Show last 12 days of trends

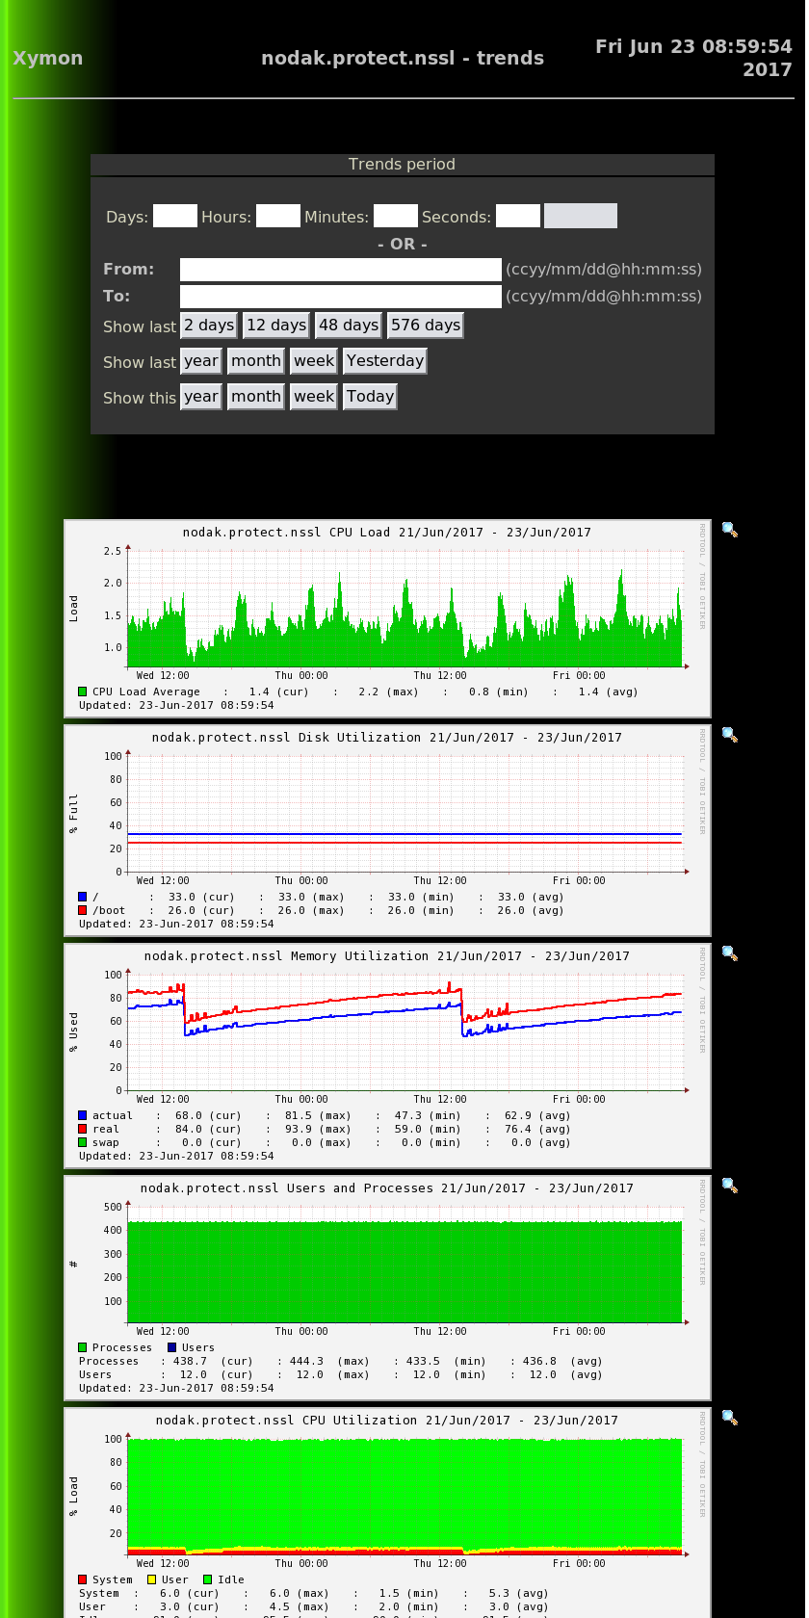pyautogui.click(x=276, y=326)
